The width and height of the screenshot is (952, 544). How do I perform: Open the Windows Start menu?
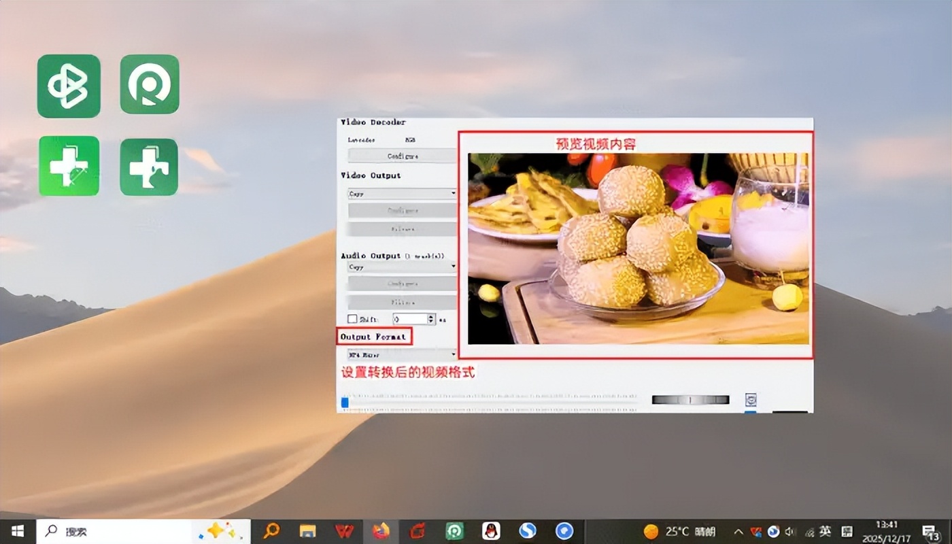coord(18,531)
